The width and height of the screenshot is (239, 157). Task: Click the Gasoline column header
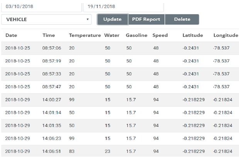(136, 35)
